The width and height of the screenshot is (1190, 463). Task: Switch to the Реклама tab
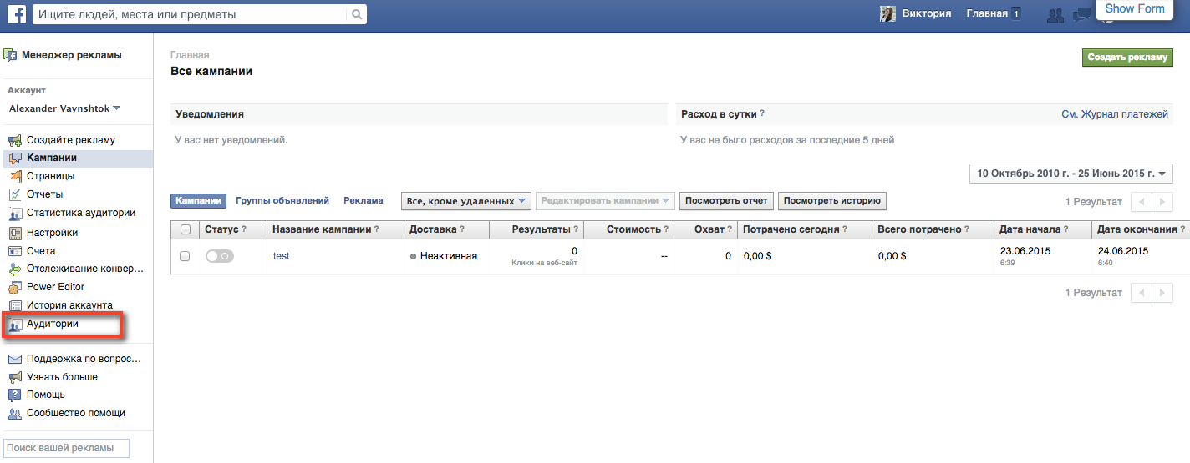(x=364, y=200)
